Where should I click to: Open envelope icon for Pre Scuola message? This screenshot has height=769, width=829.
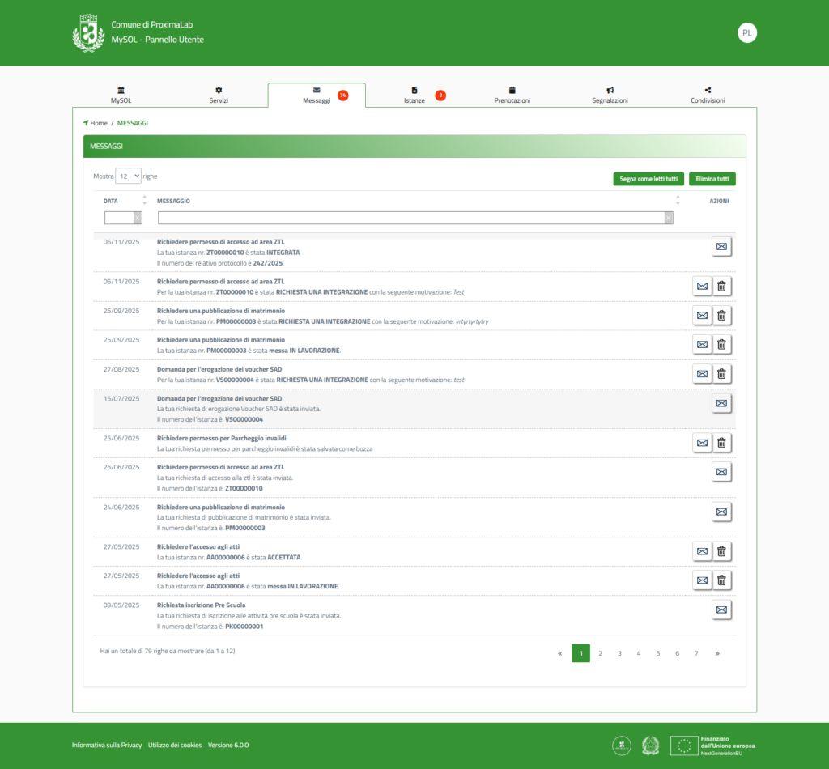click(x=721, y=610)
